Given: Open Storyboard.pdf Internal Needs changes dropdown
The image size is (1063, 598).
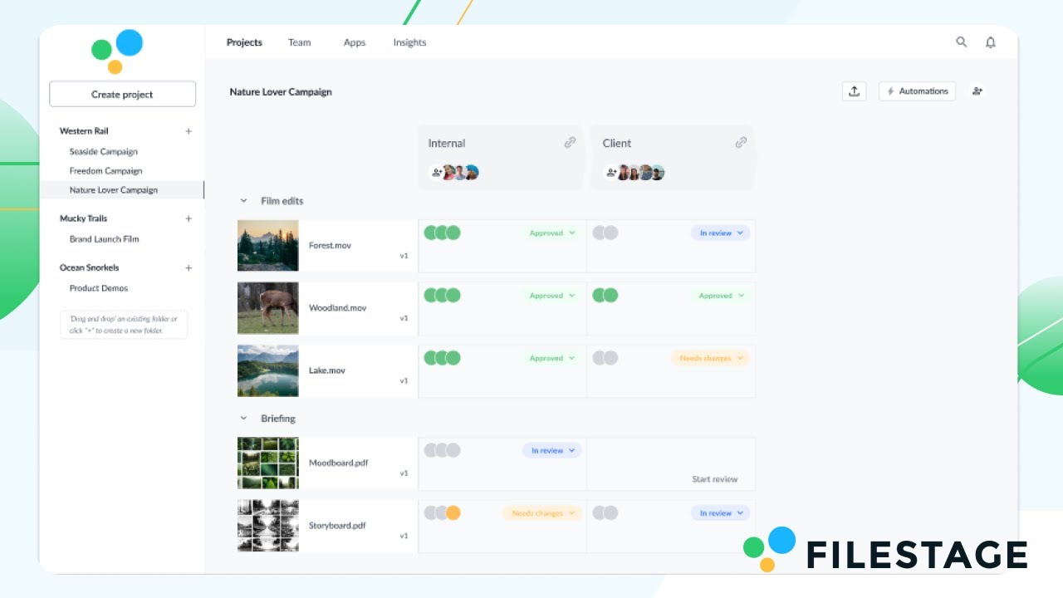Looking at the screenshot, I should tap(542, 513).
